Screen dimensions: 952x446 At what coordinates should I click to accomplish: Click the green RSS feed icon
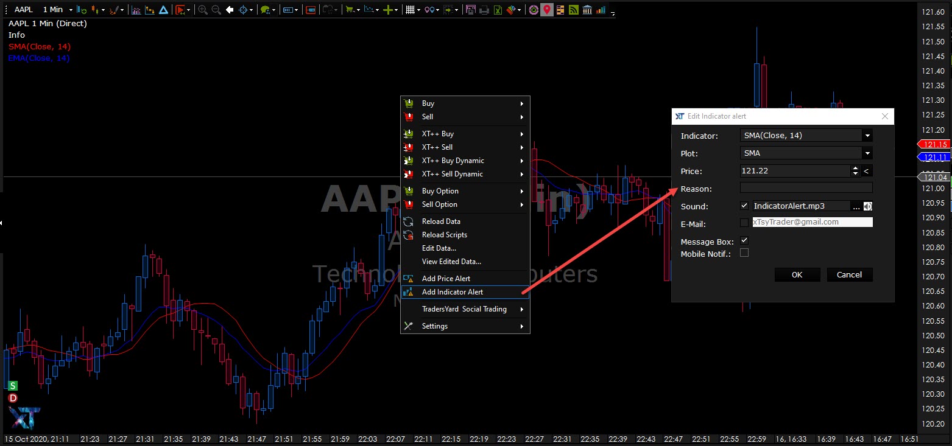[x=573, y=10]
